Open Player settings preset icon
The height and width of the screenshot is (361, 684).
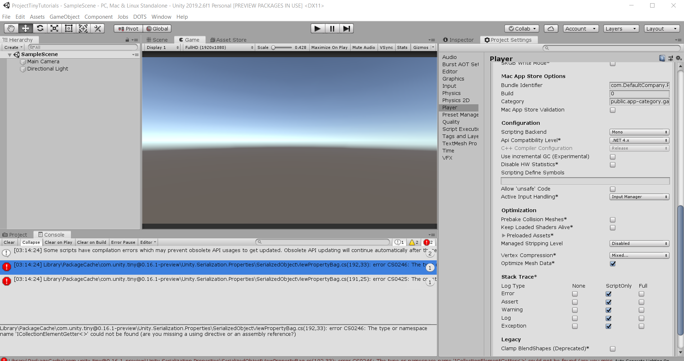[670, 58]
